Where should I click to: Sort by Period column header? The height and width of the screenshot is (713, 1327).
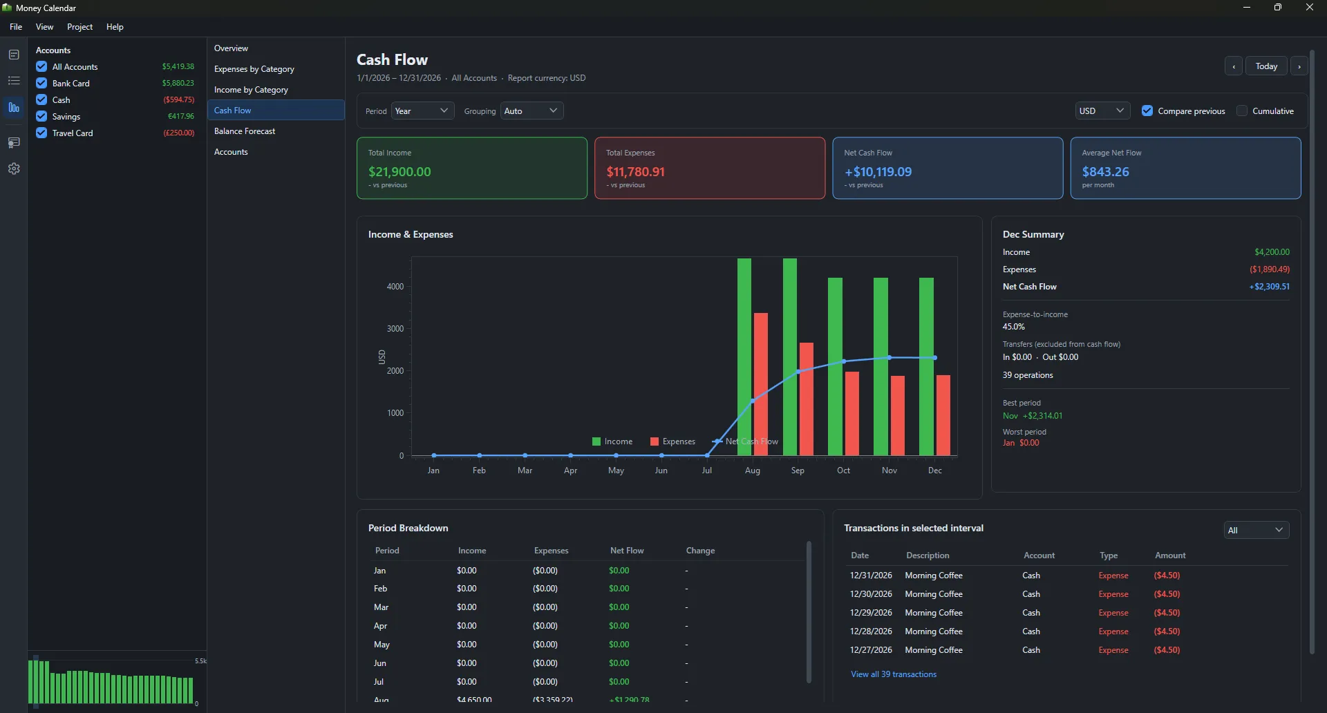(x=387, y=551)
